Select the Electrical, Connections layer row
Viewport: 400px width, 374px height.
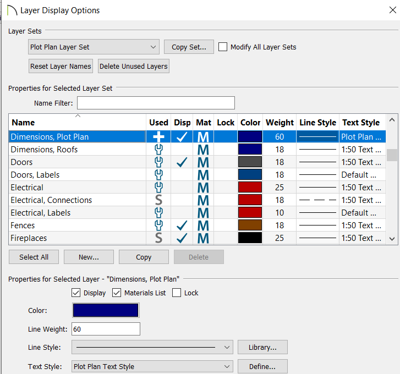(197, 200)
